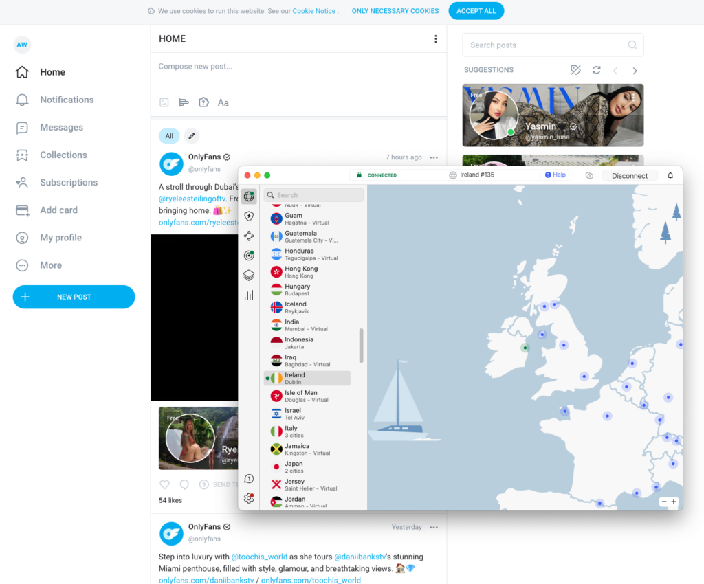Zoom out the VPN map with minus
The image size is (704, 584).
coord(664,502)
